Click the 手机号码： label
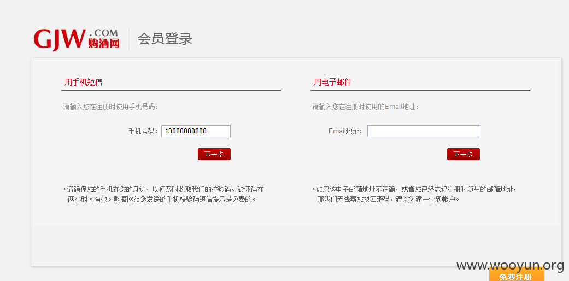Viewport: 569px width, 281px height. [143, 131]
